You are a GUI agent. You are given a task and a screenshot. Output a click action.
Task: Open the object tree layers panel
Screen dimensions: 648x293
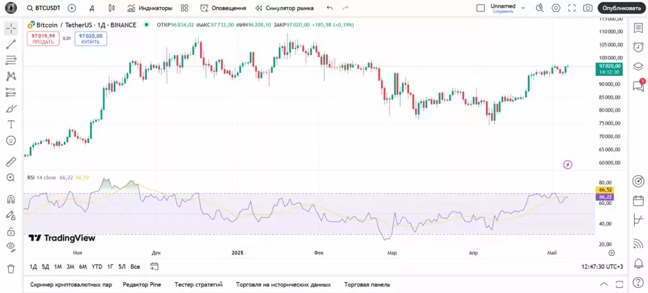(x=638, y=66)
